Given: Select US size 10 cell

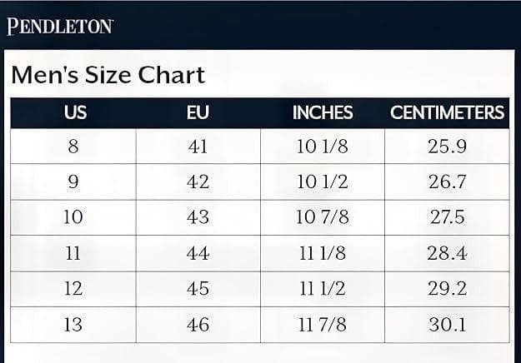Looking at the screenshot, I should (73, 217).
